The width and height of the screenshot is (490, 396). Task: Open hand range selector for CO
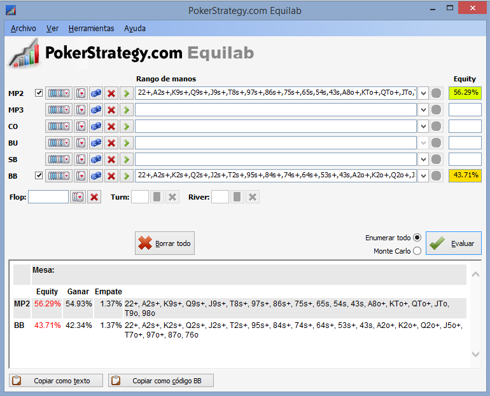coord(59,126)
